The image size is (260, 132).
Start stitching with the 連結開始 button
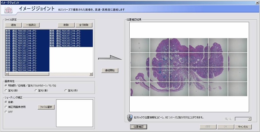tap(110, 70)
